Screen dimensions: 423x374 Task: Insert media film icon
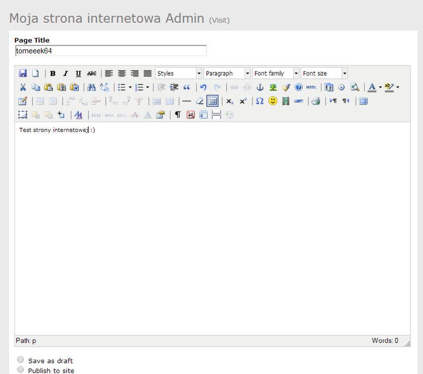pyautogui.click(x=286, y=101)
